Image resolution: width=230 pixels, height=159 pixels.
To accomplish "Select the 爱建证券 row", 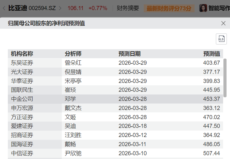I will click(115, 126).
